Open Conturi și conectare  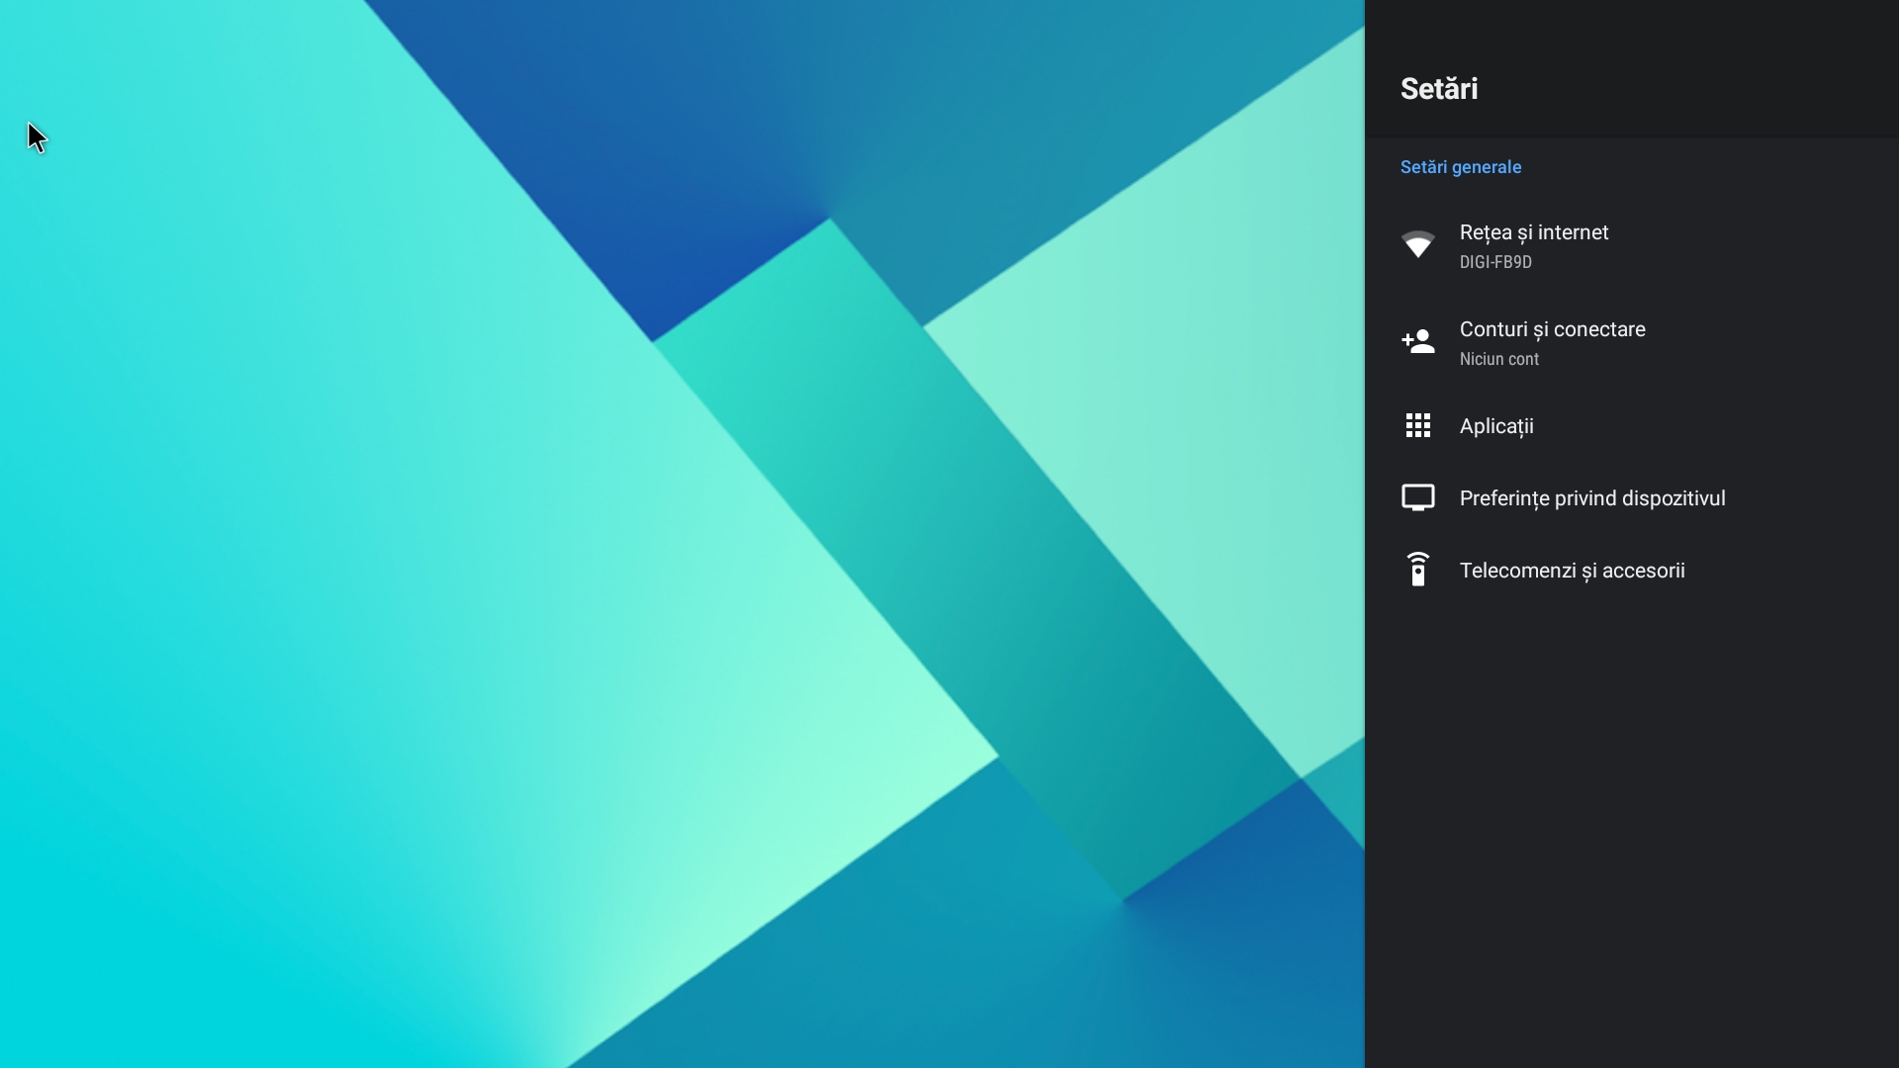1552,329
